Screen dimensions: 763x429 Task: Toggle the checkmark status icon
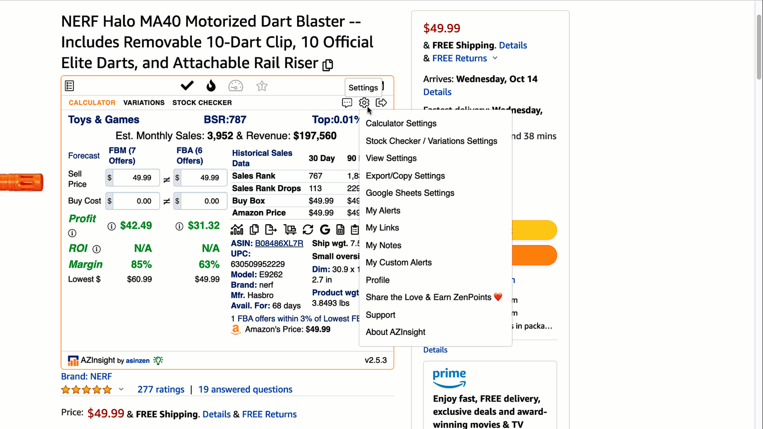[x=187, y=85]
